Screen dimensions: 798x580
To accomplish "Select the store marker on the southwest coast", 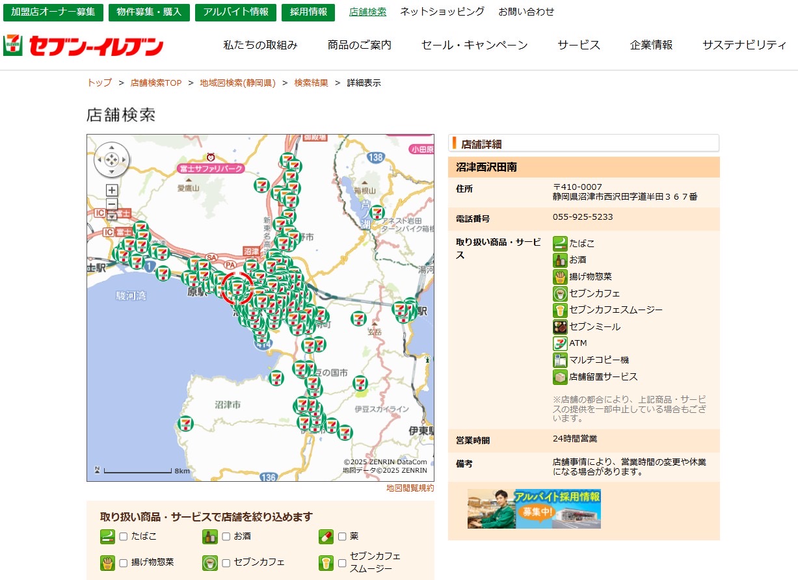I will [186, 423].
